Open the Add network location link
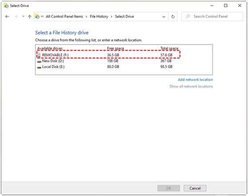The image size is (248, 196). point(195,80)
